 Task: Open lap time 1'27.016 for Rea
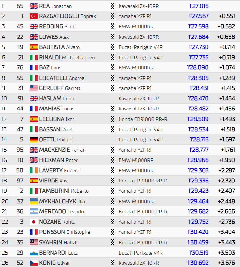[x=199, y=6]
